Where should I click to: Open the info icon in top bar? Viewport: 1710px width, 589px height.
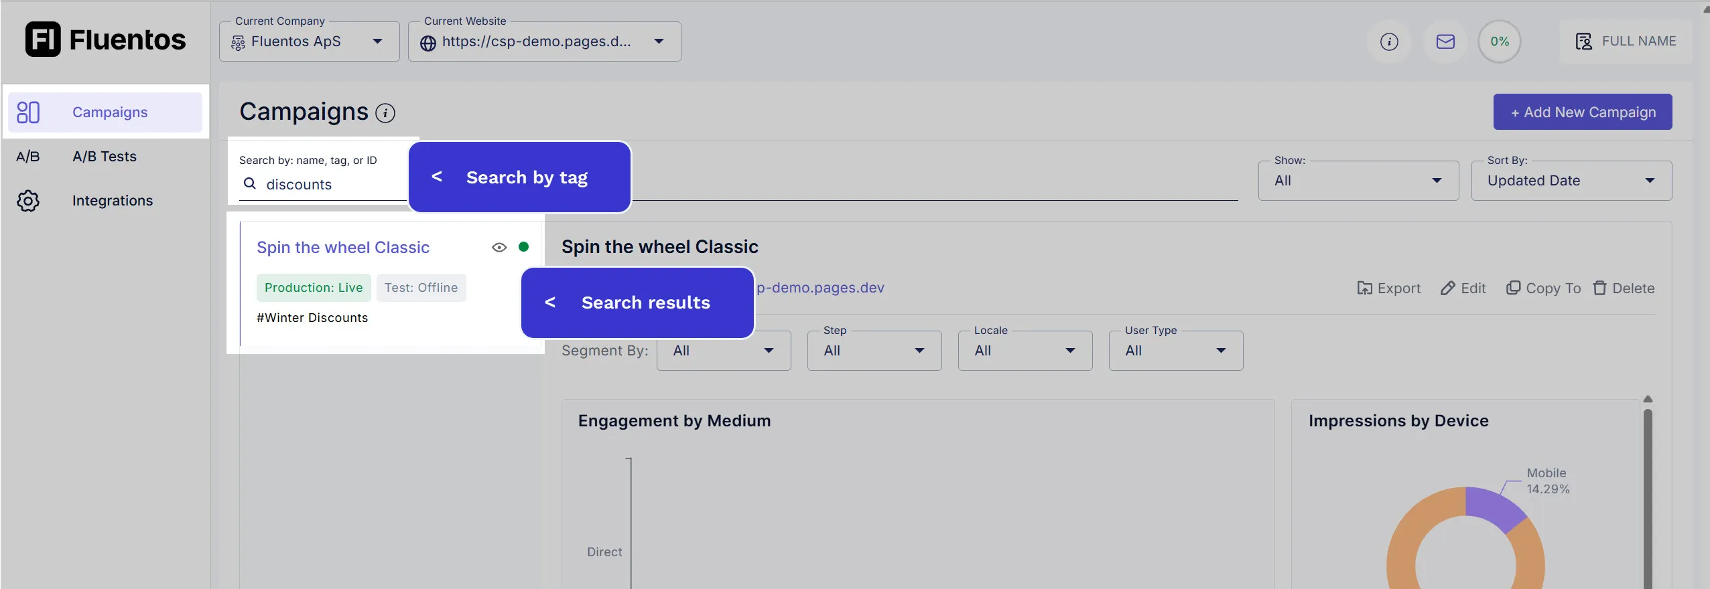click(1389, 41)
